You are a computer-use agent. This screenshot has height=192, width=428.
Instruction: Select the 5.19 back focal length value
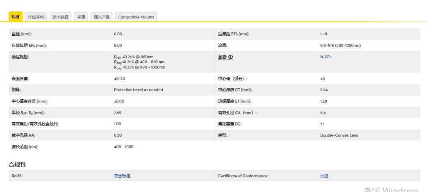[323, 34]
